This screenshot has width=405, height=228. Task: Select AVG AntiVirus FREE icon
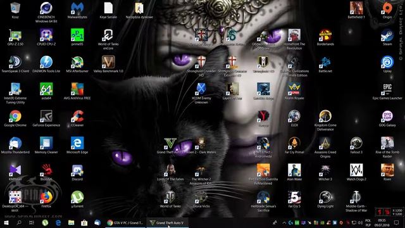[x=77, y=91]
